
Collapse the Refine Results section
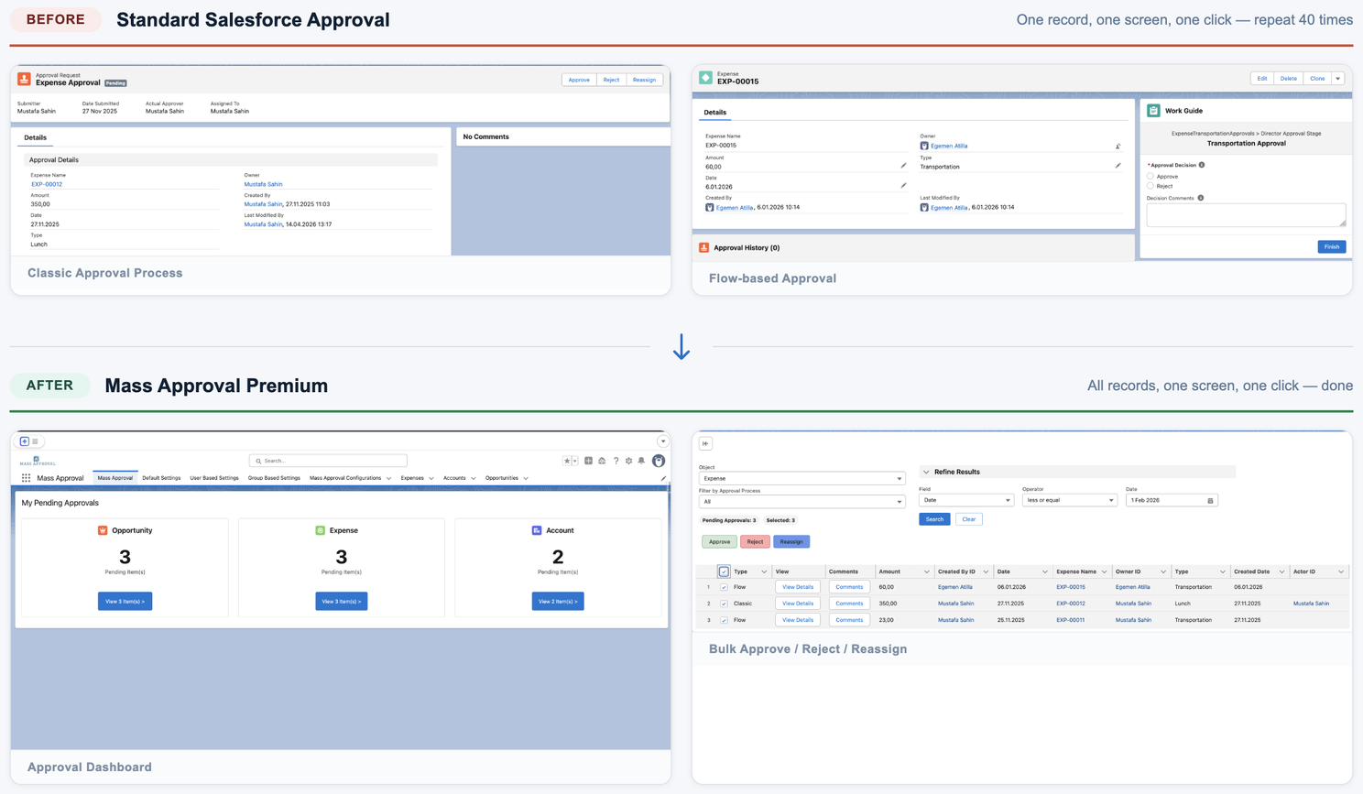click(926, 473)
